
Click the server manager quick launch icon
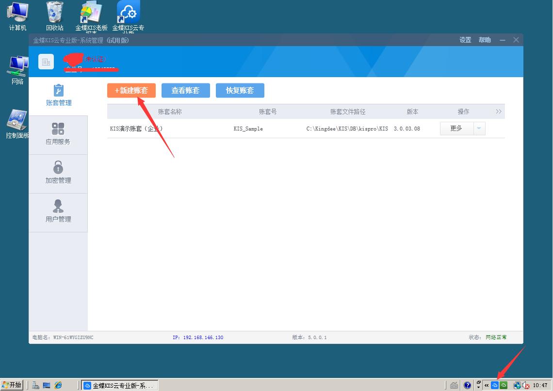(x=35, y=385)
